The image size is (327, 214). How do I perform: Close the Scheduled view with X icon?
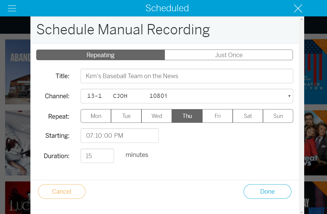click(298, 8)
